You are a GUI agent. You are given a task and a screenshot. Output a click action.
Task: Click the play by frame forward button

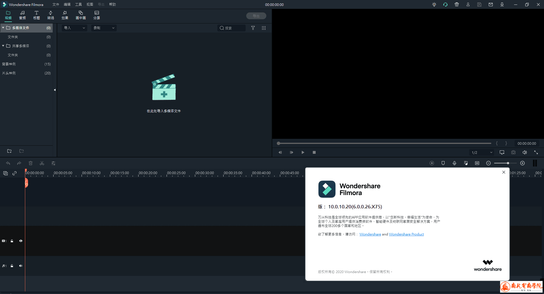pos(292,152)
